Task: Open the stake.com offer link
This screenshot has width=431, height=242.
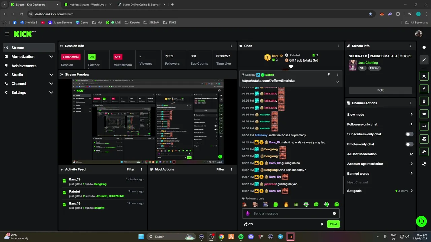Action: coord(268,81)
